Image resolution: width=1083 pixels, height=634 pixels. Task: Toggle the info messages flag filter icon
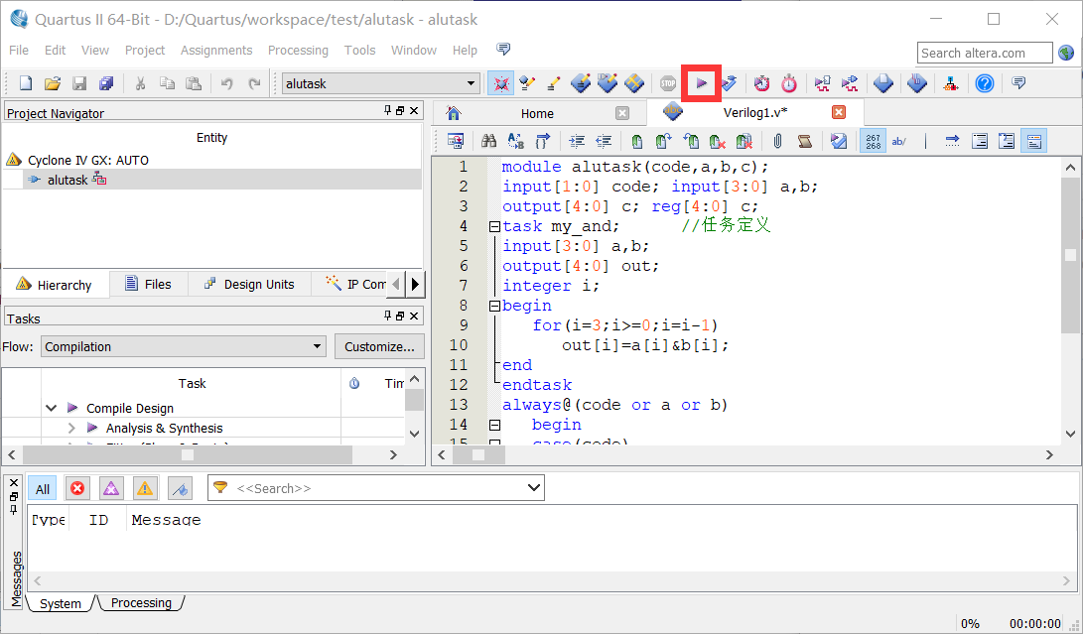180,489
